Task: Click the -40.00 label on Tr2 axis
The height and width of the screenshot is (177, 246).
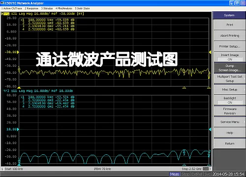Action: (x=11, y=164)
